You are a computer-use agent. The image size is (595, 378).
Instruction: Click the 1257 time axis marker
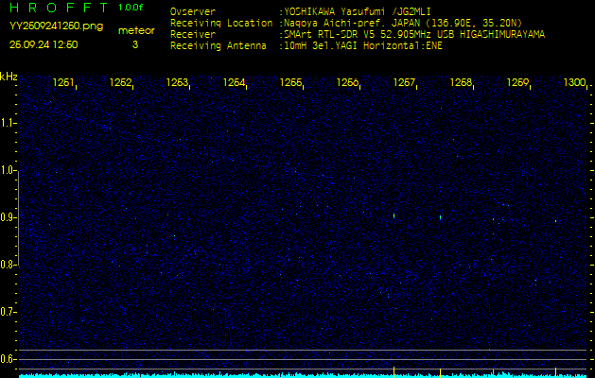pyautogui.click(x=404, y=83)
